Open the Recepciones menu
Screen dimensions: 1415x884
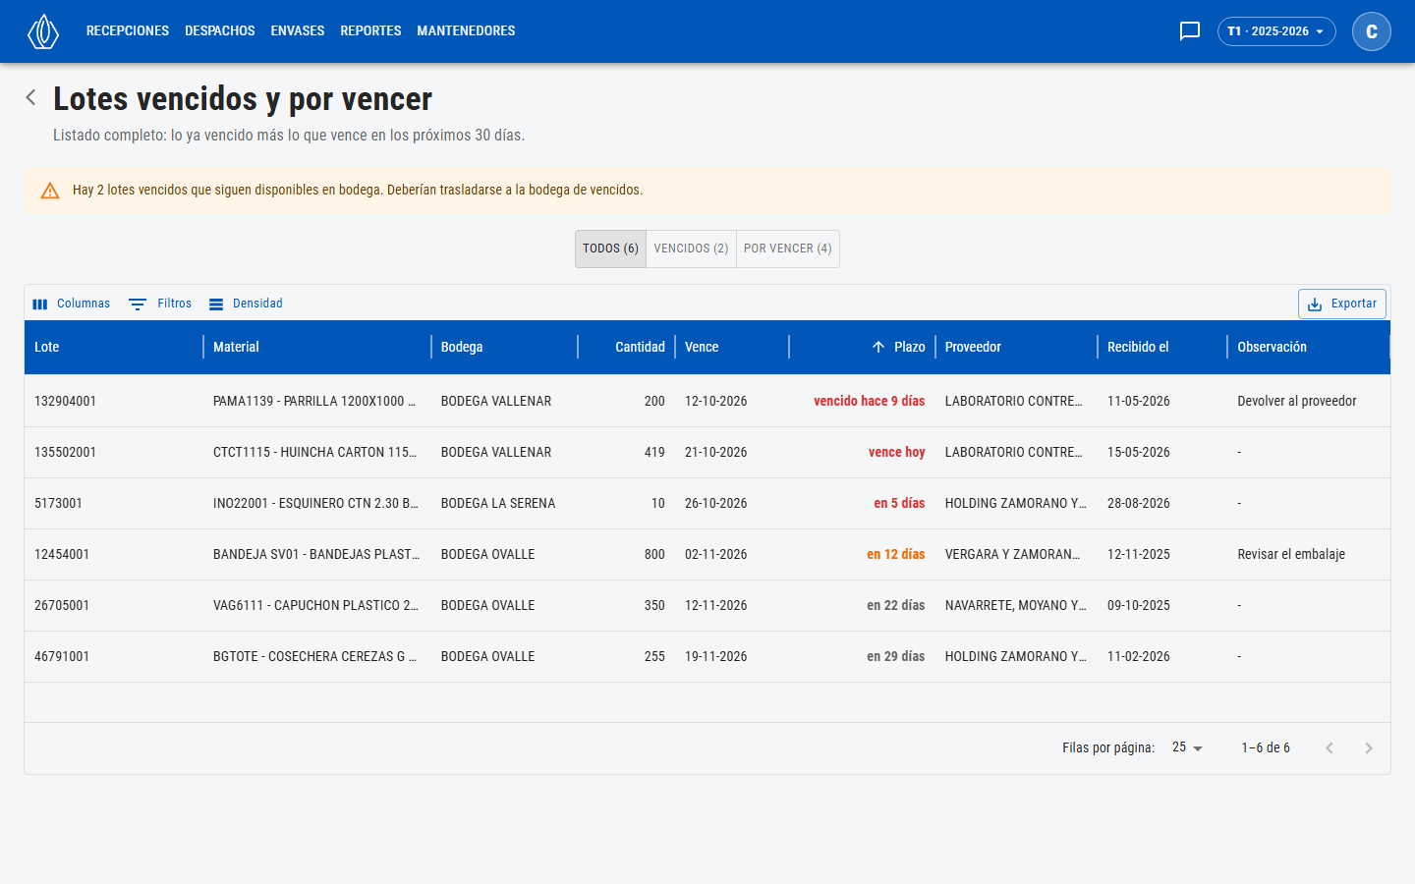(128, 31)
